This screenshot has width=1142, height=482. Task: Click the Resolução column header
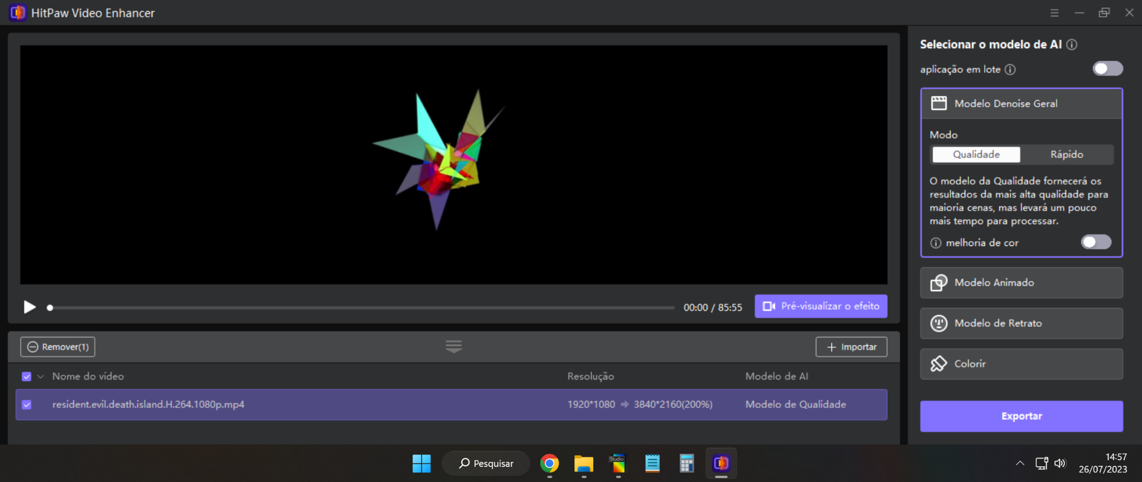click(591, 377)
